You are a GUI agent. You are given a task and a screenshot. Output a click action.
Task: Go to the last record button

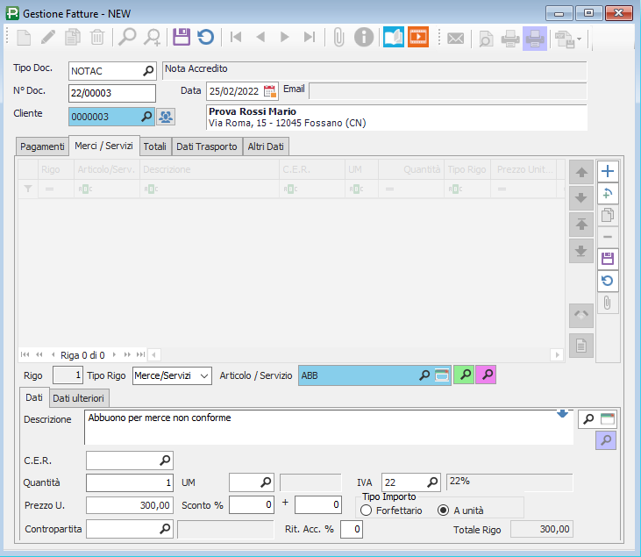(309, 37)
